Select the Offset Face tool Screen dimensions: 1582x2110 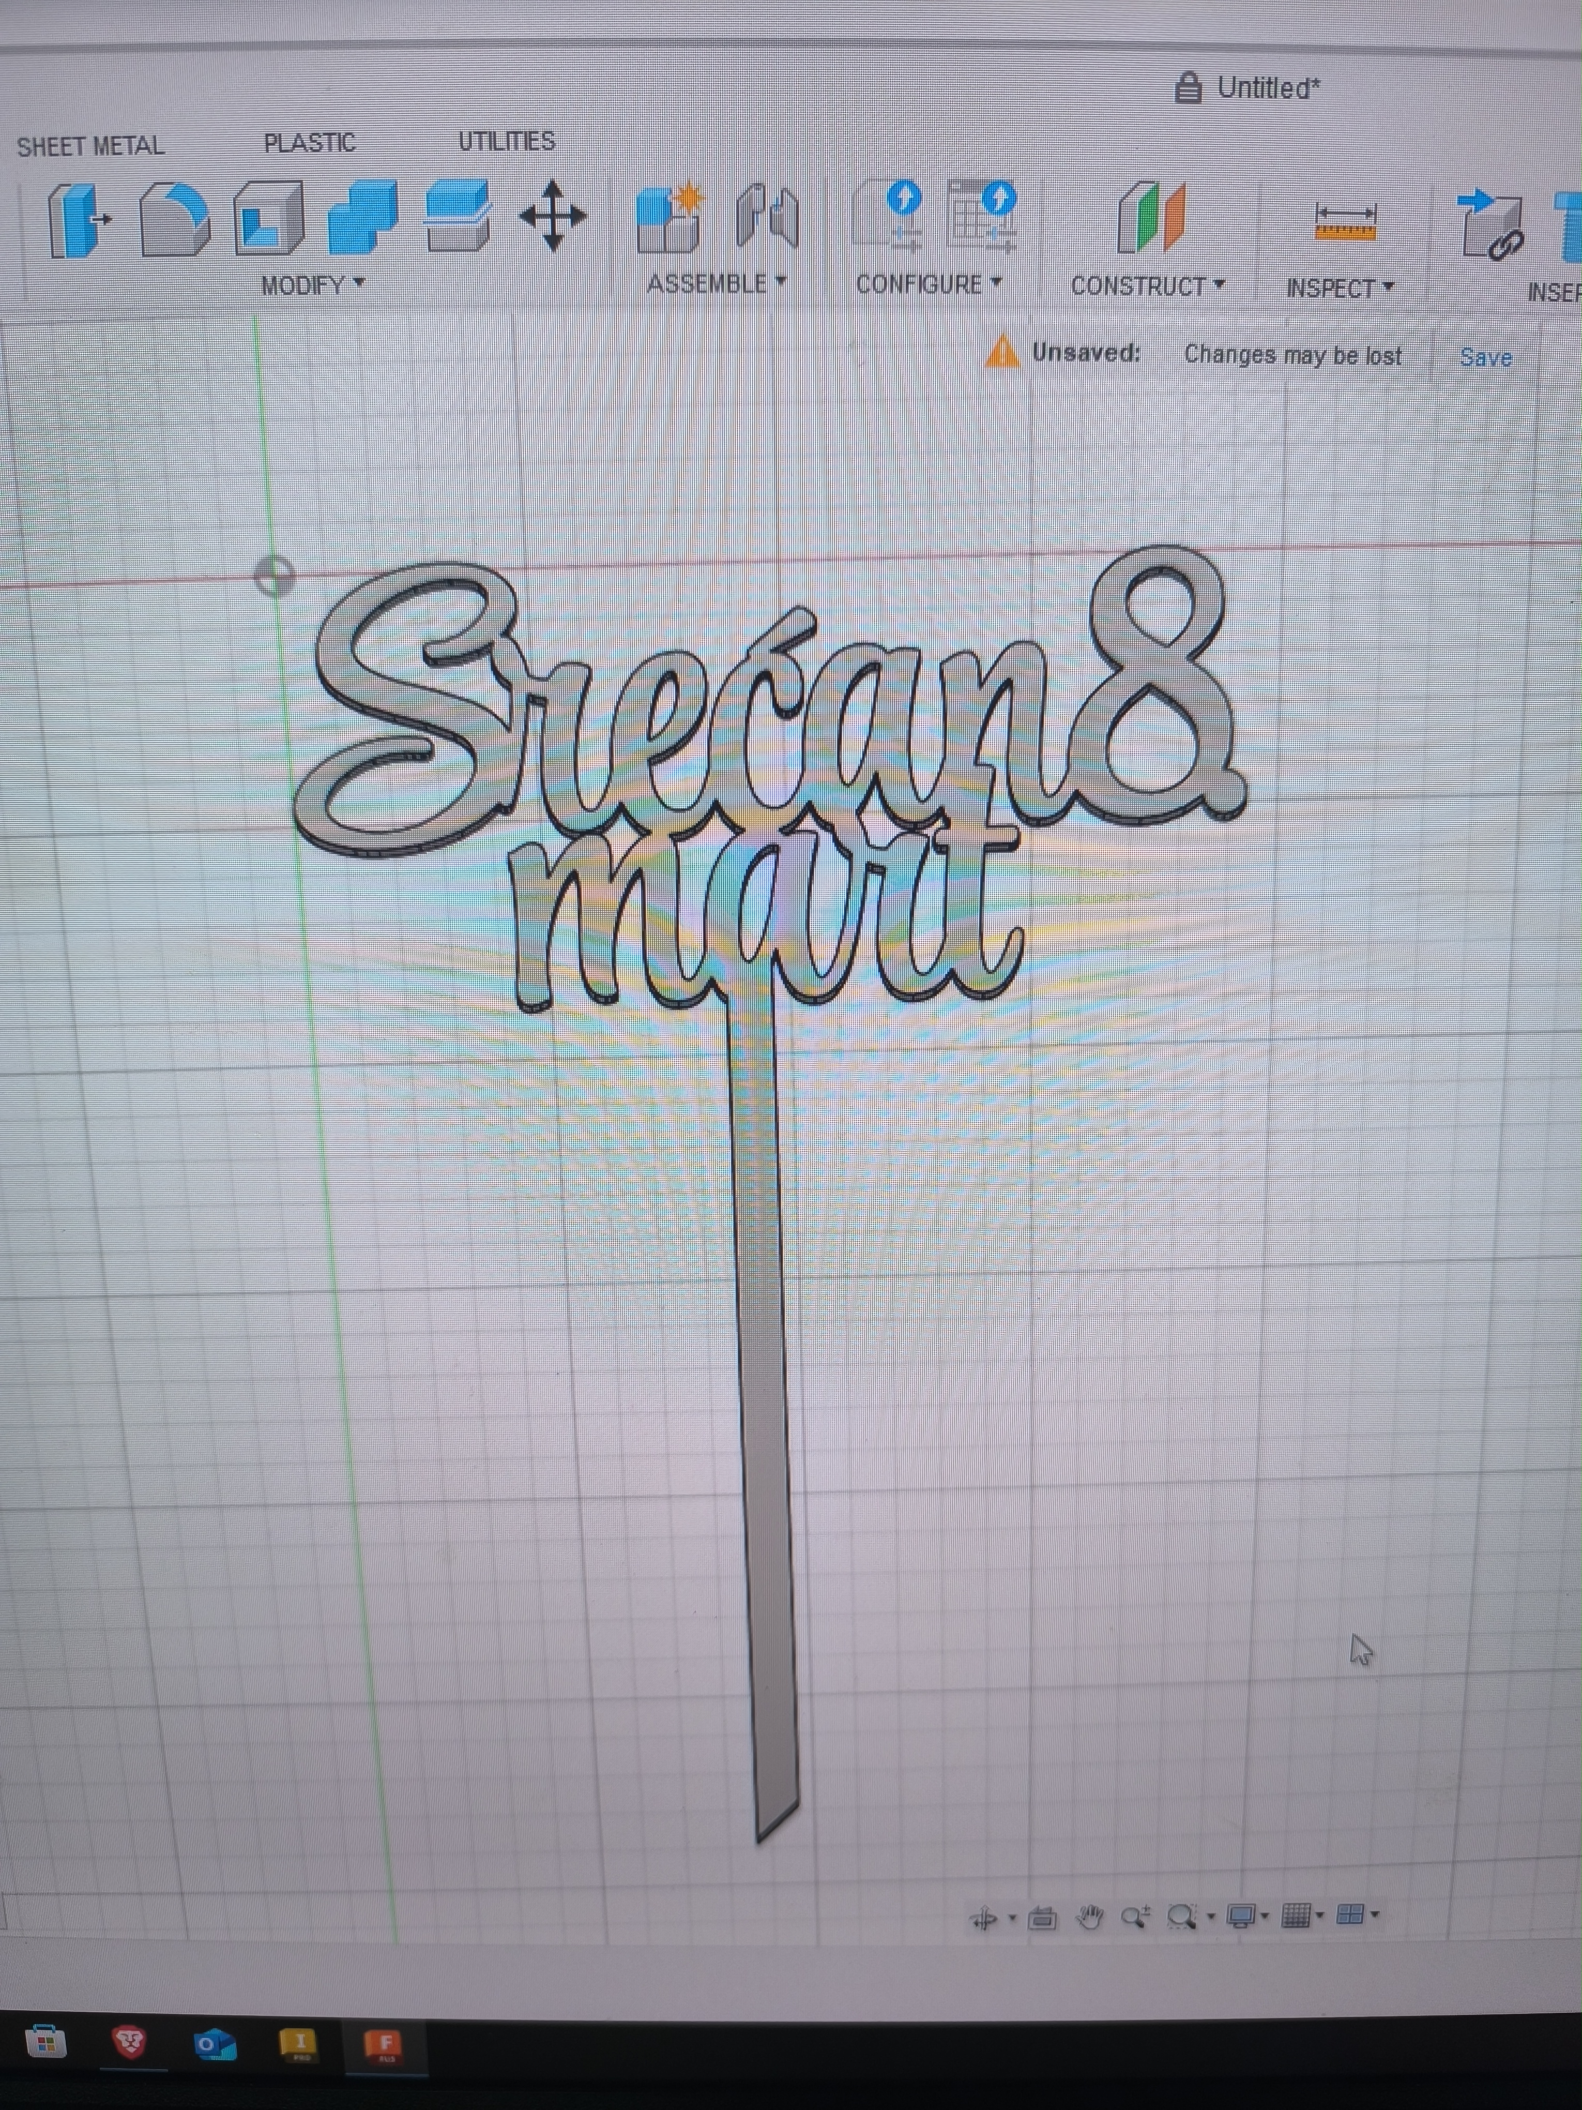457,216
